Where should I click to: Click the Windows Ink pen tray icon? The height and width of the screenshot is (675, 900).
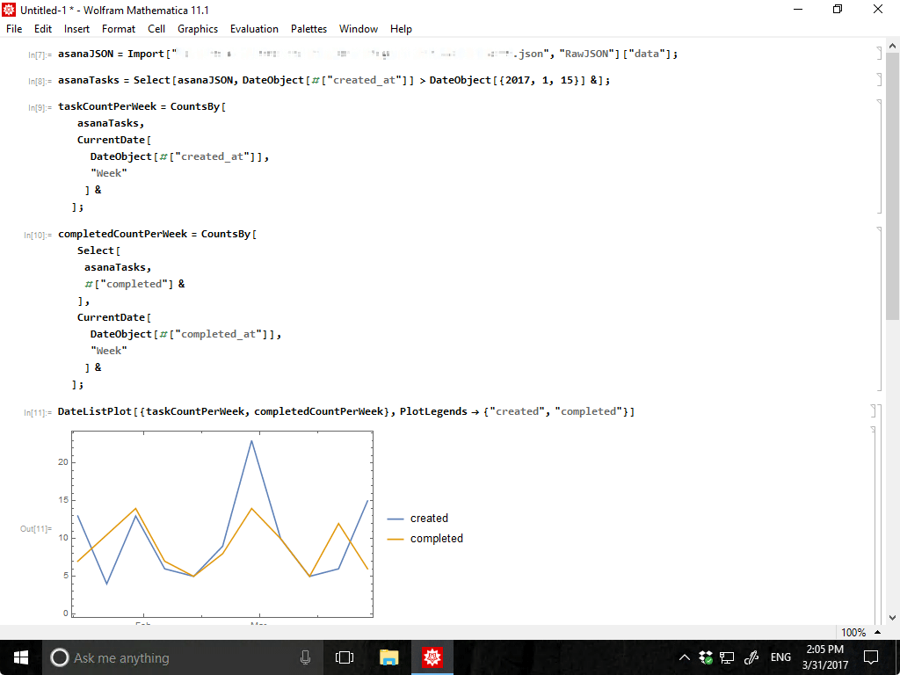tap(751, 657)
